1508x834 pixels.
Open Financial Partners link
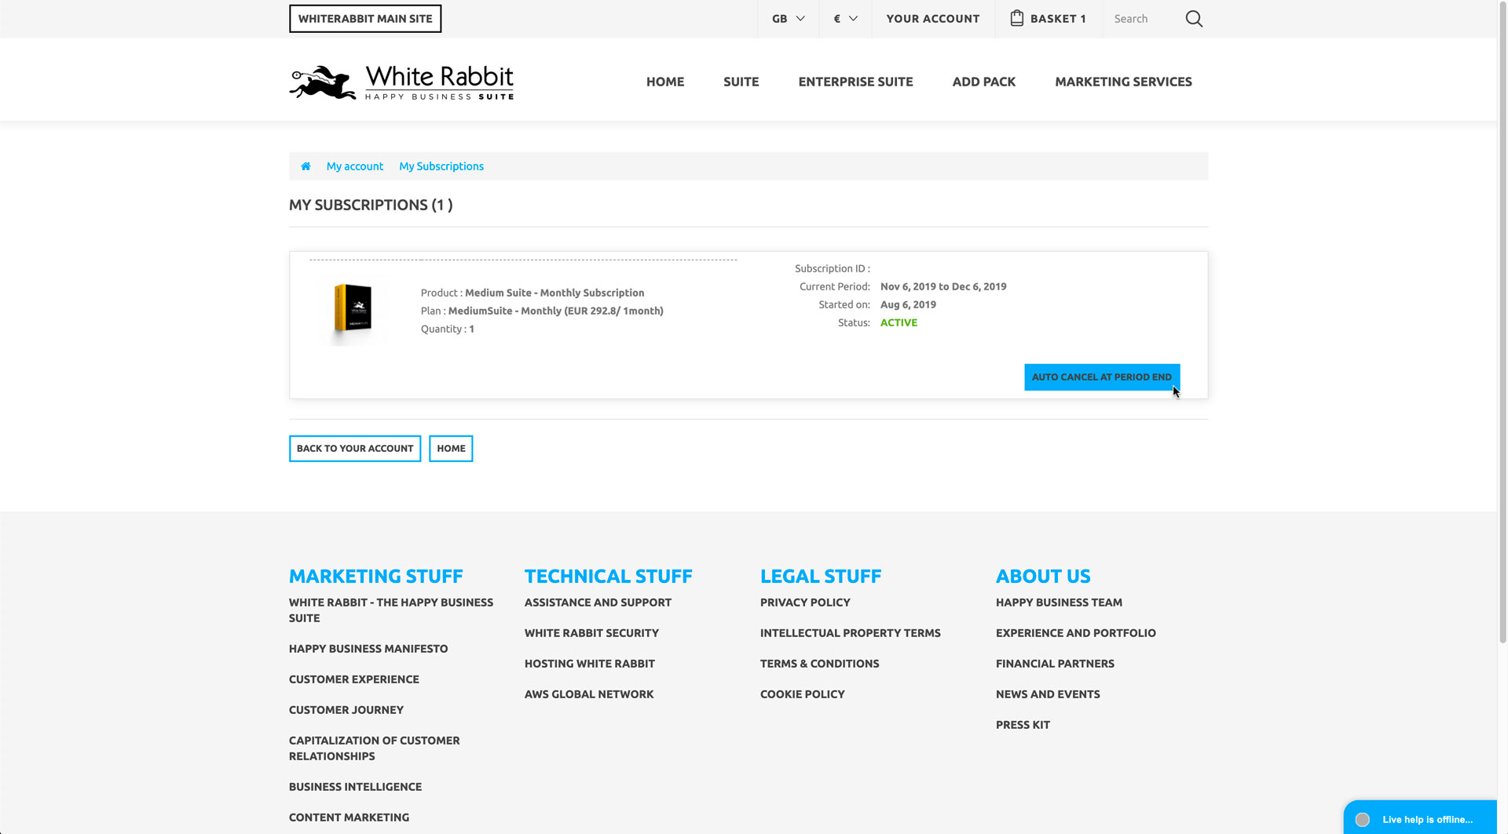pos(1055,664)
